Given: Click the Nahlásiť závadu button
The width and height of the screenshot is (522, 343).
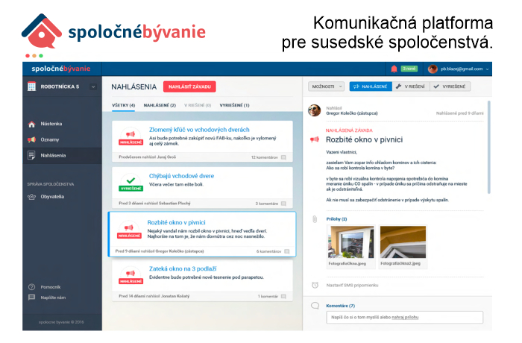Looking at the screenshot, I should (x=189, y=86).
